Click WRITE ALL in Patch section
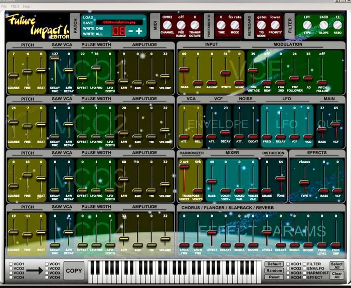The width and height of the screenshot is (351, 288). pyautogui.click(x=93, y=34)
